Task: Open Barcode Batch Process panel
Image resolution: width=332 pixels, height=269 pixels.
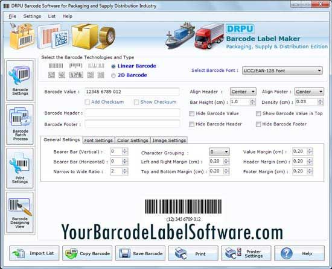Action: [x=20, y=124]
